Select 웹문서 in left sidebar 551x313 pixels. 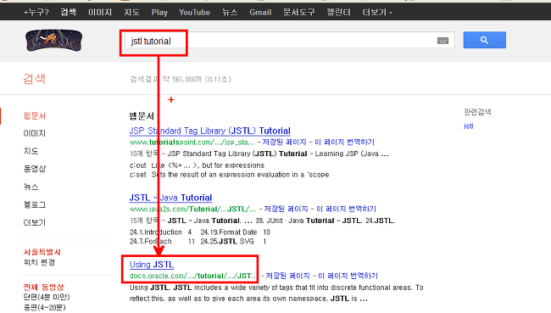pos(35,115)
